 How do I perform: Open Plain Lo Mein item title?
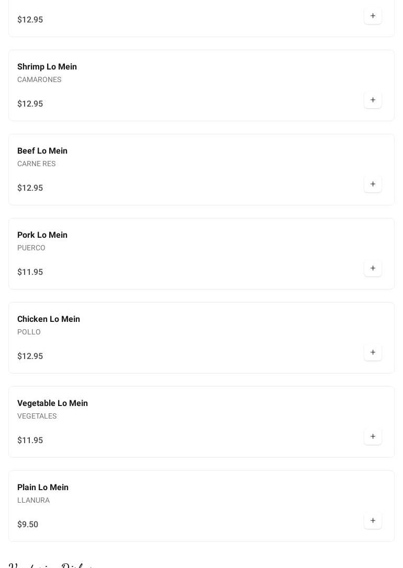[x=43, y=488]
